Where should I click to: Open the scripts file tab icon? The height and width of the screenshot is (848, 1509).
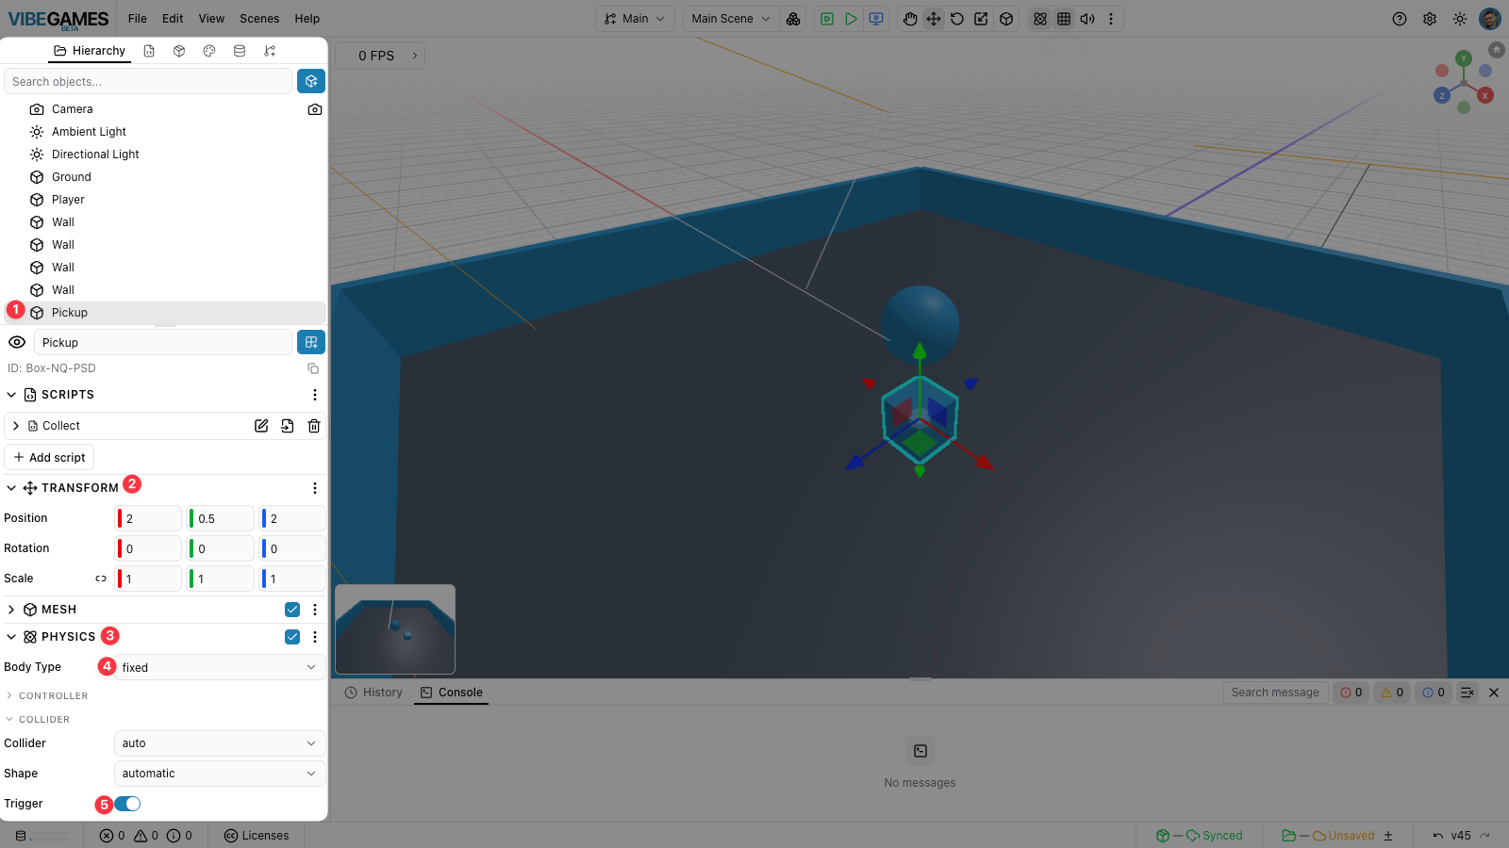(x=149, y=51)
